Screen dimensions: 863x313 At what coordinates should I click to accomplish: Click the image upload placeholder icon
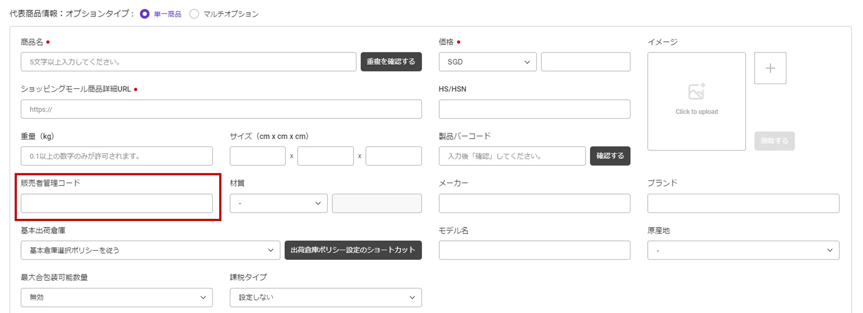[x=696, y=92]
